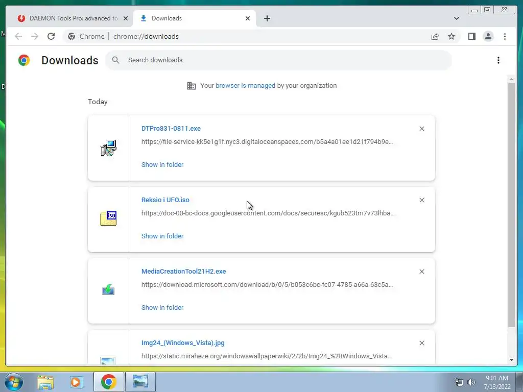The image size is (523, 392).
Task: Open the Downloads page three-dot menu
Action: (x=498, y=60)
